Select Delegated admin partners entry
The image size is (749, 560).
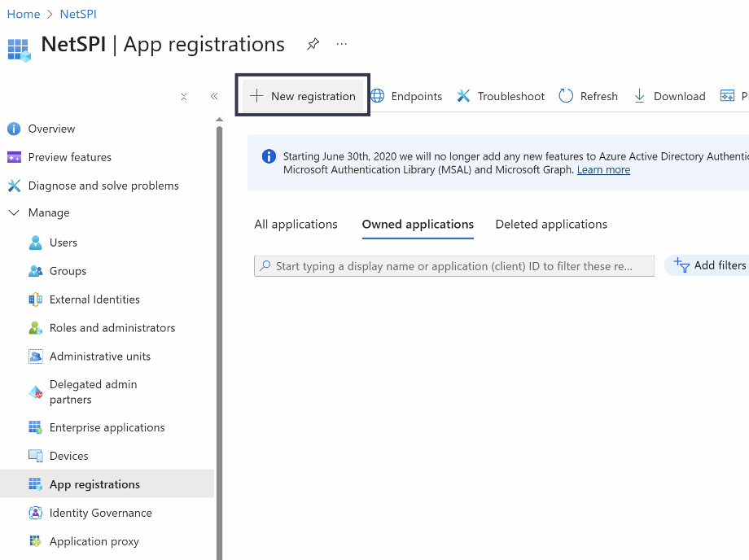107,392
